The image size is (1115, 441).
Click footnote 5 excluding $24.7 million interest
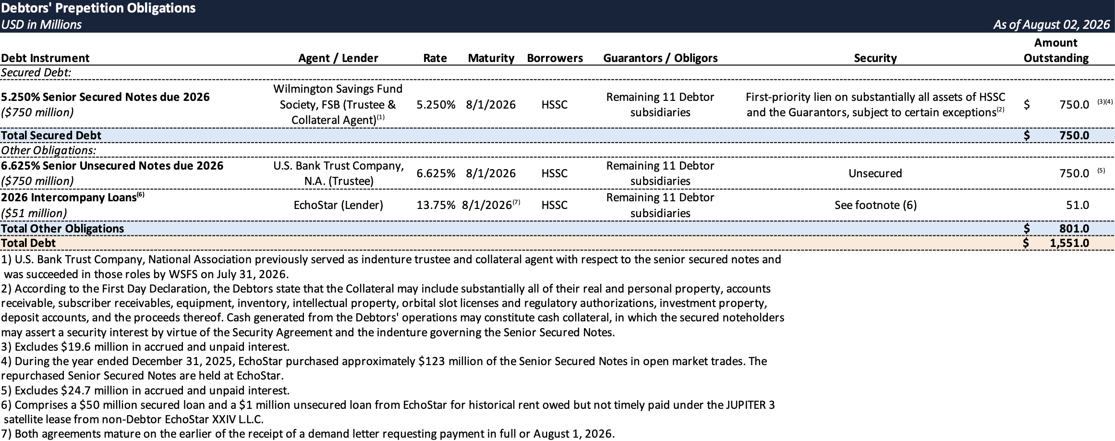click(x=145, y=390)
